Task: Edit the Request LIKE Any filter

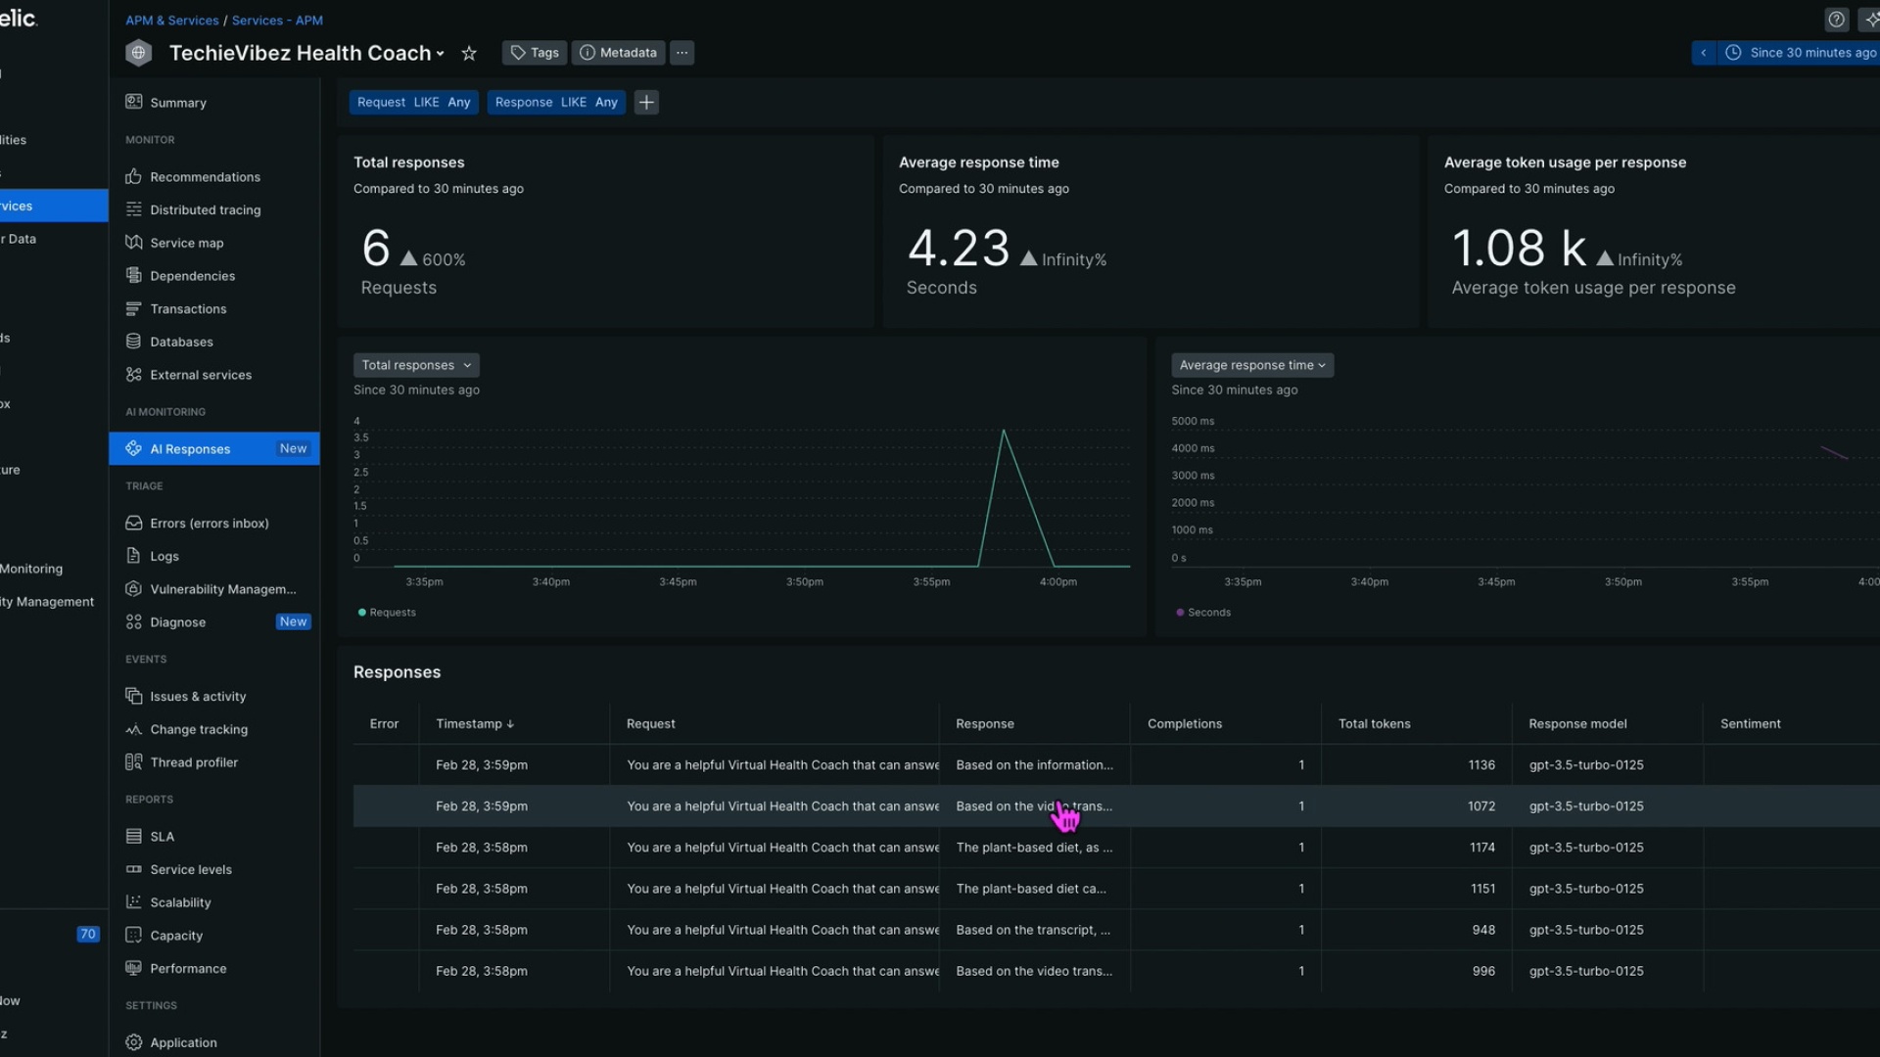Action: [x=413, y=102]
